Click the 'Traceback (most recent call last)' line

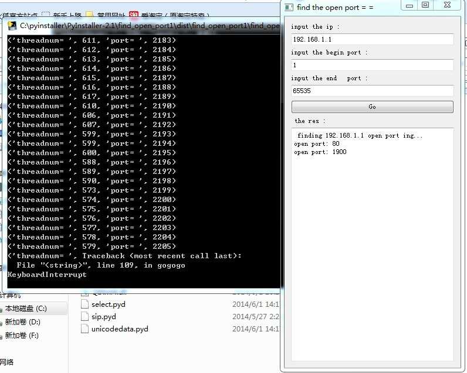(162, 256)
